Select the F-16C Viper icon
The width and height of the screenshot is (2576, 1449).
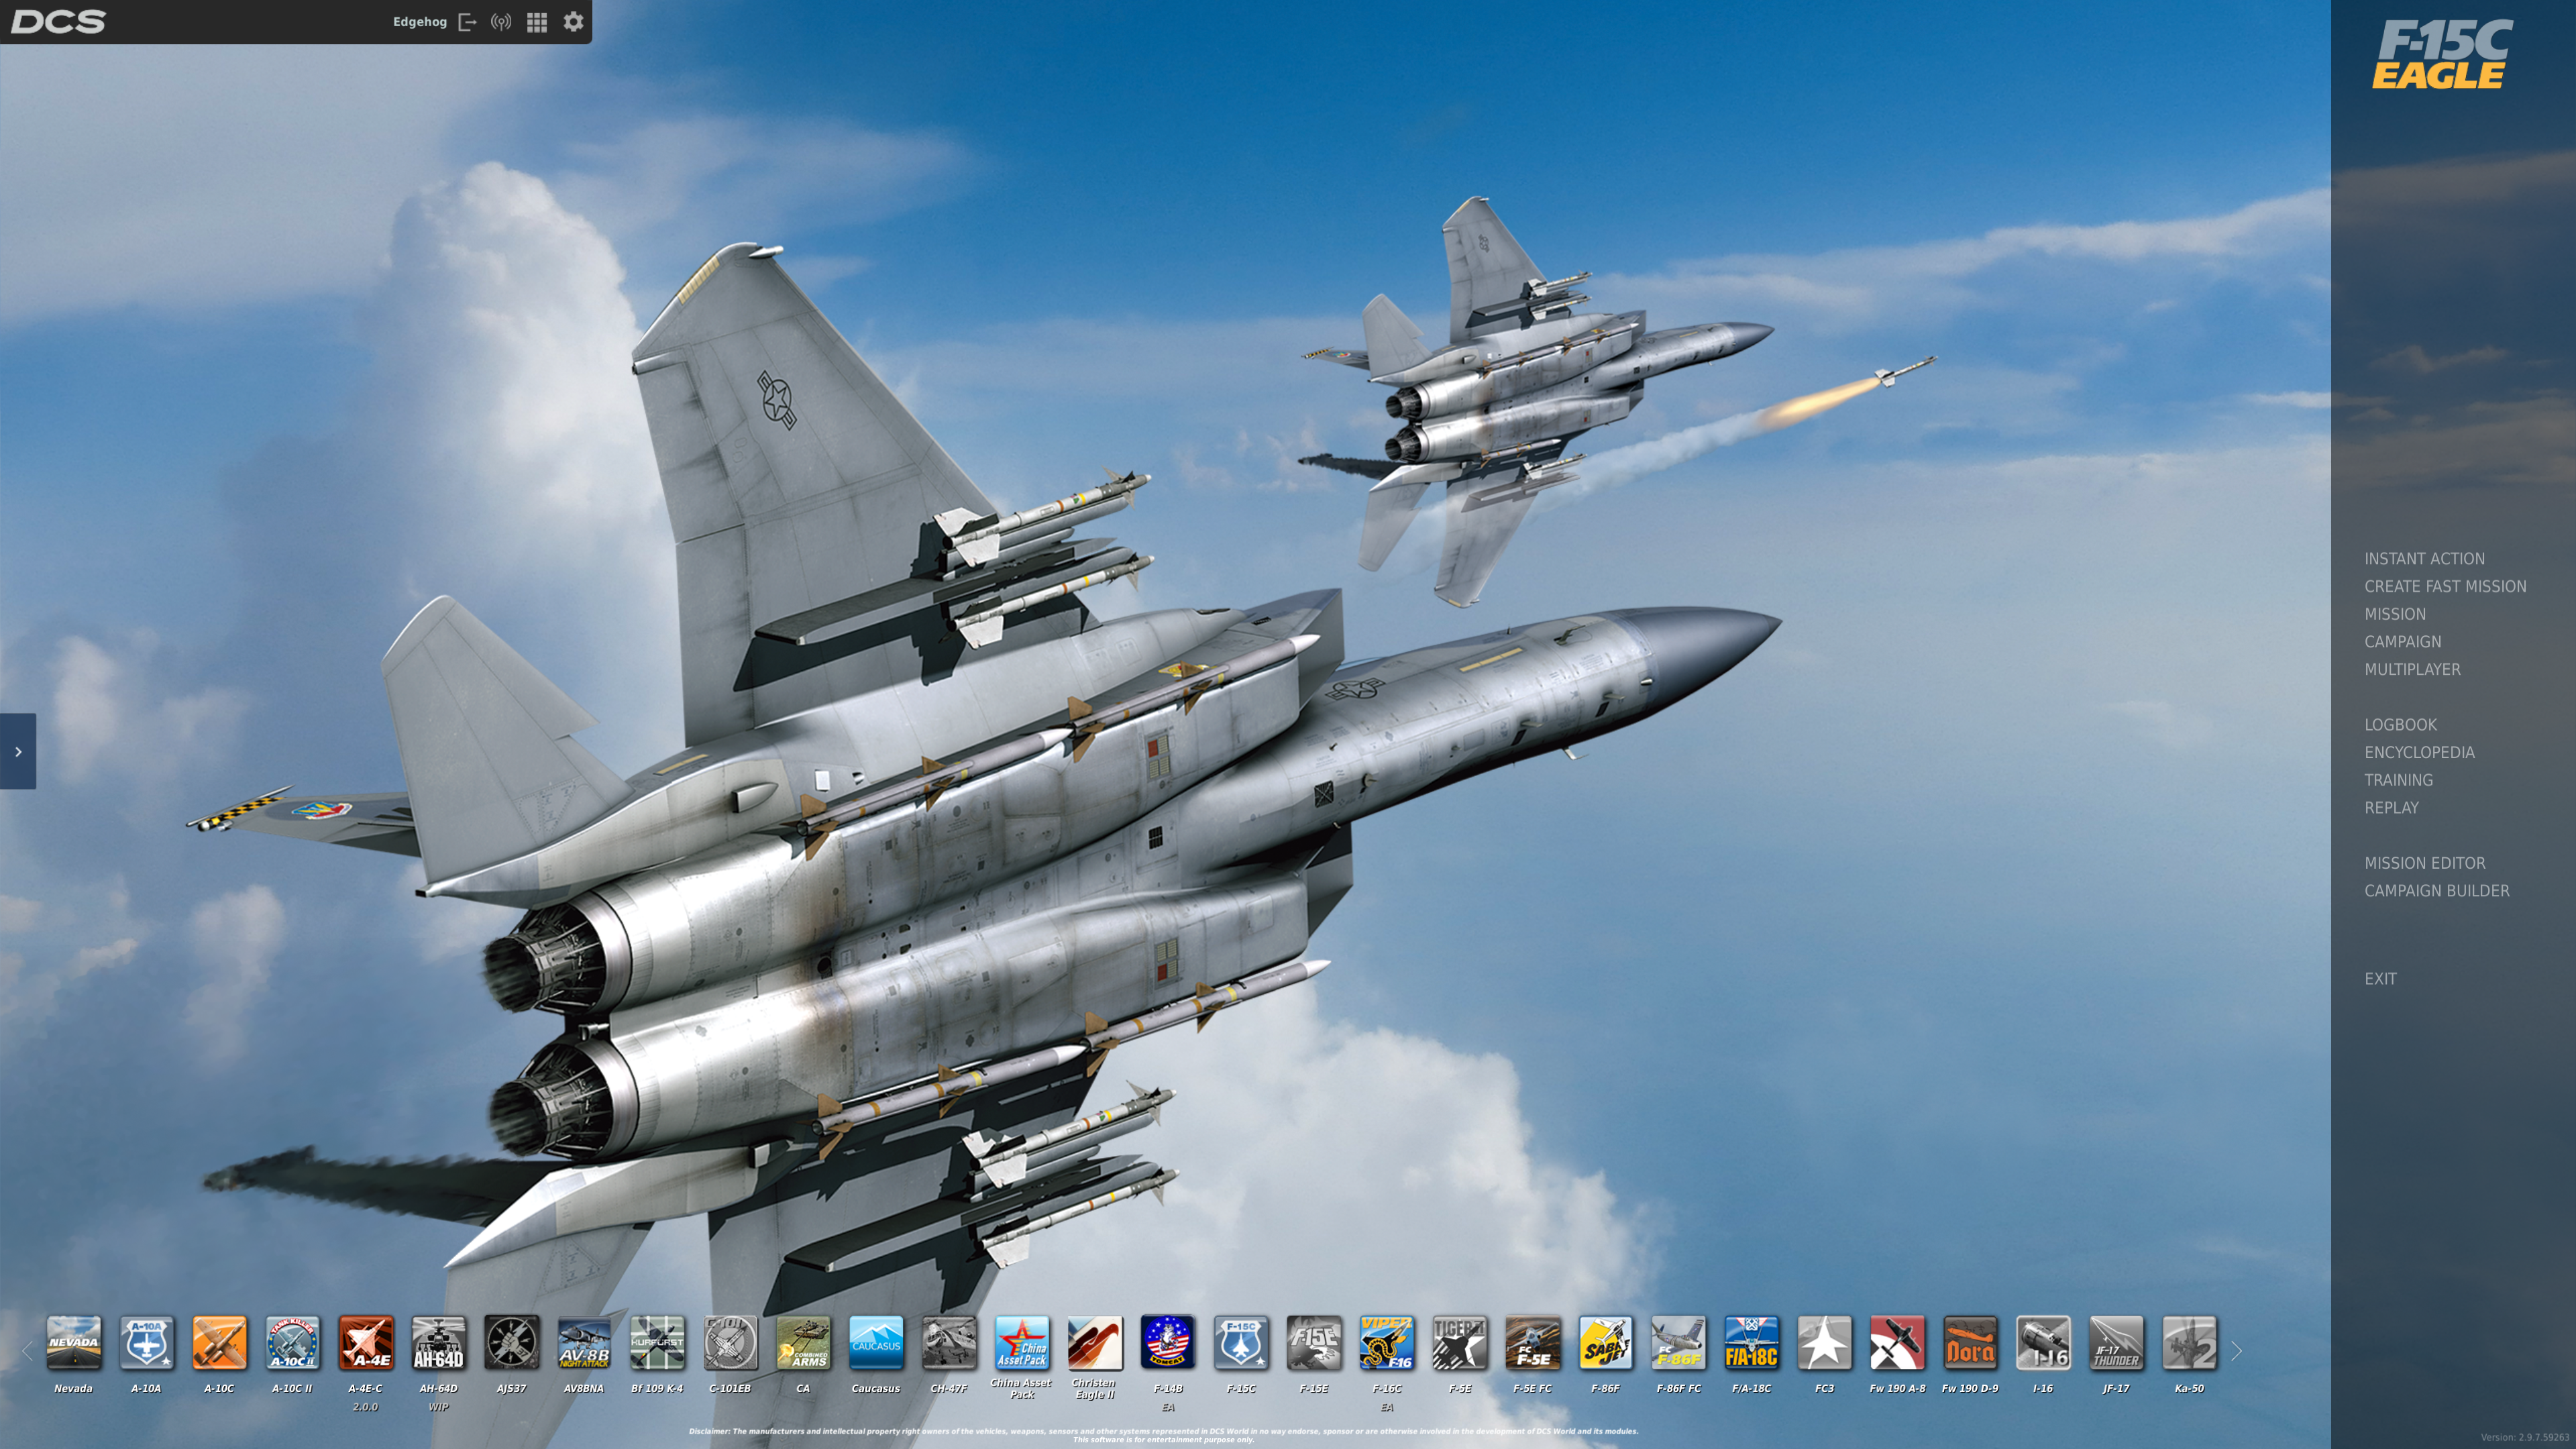(x=1387, y=1342)
